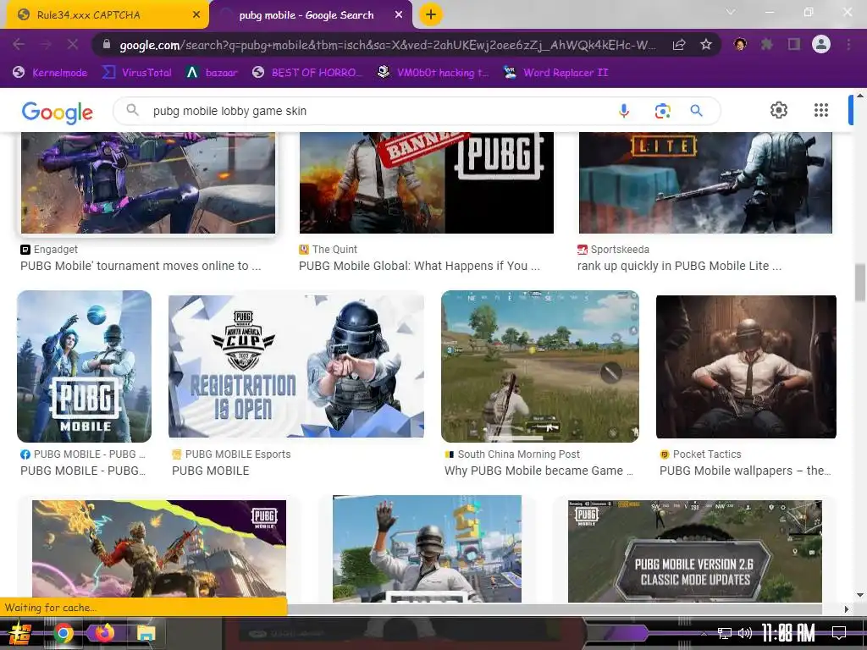Expand the tab search chevron
The height and width of the screenshot is (650, 867).
[731, 12]
